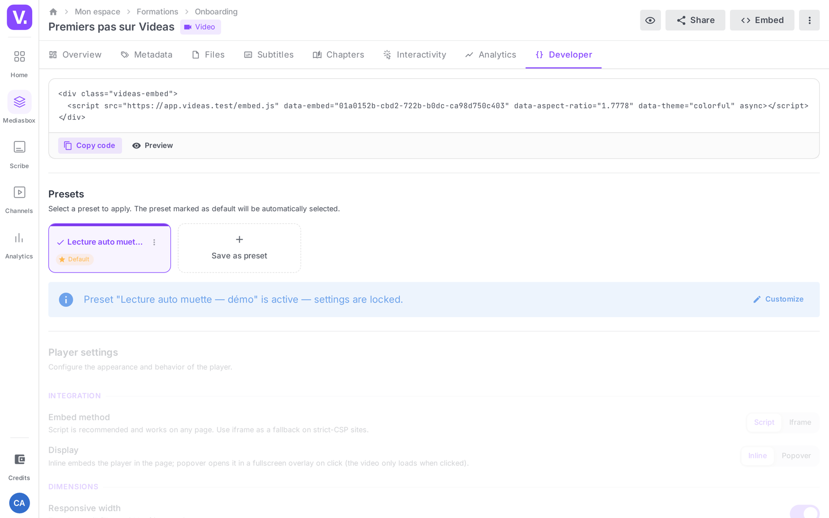Select Popover display option
The image size is (829, 518).
tap(796, 456)
